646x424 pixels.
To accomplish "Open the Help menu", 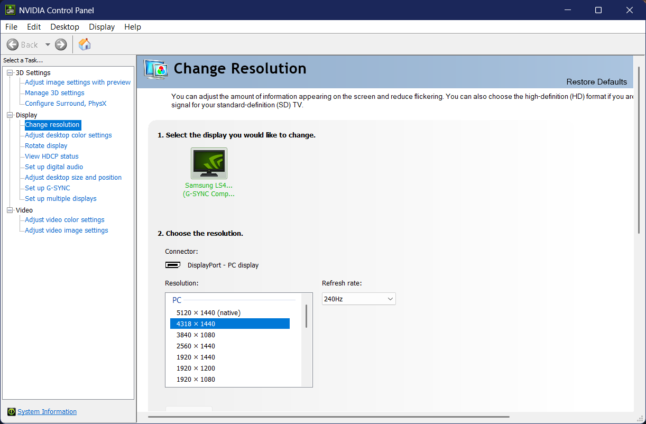I will [x=132, y=27].
